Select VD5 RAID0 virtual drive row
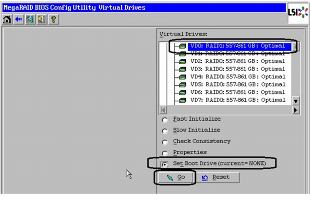Image resolution: width=311 pixels, height=200 pixels. click(x=237, y=84)
